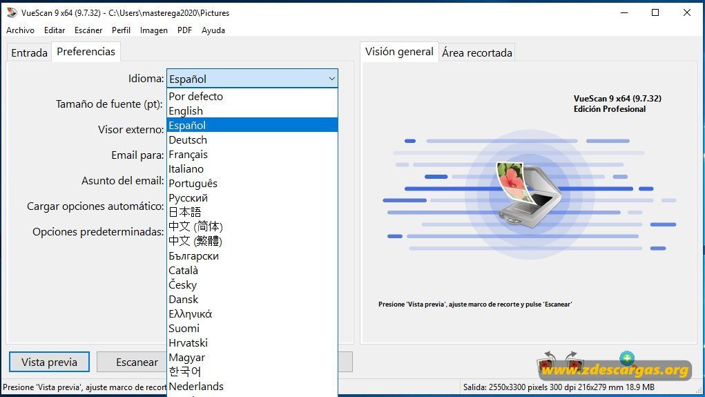Switch to the Área recortada tab
This screenshot has height=397, width=705.
tap(477, 52)
